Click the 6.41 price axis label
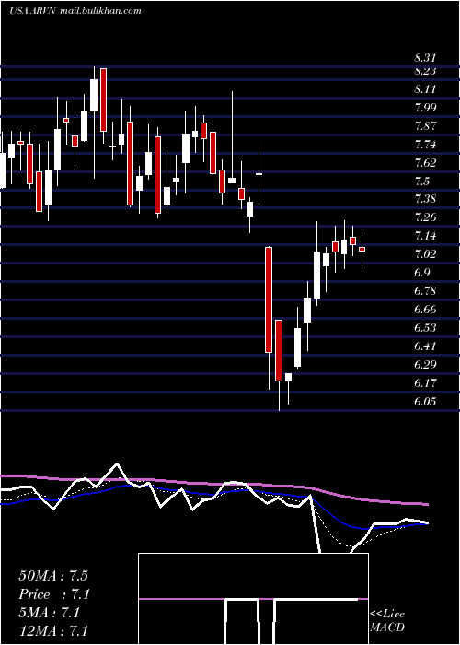This screenshot has height=645, width=460. pyautogui.click(x=425, y=346)
